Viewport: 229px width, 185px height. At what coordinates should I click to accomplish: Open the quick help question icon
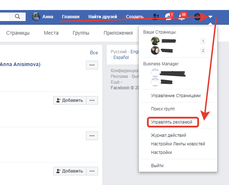(197, 17)
